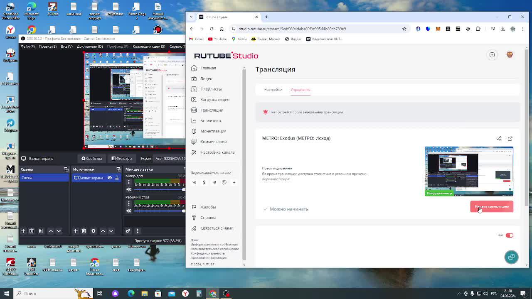Toggle the Чат switch off
The image size is (532, 299).
click(x=509, y=235)
